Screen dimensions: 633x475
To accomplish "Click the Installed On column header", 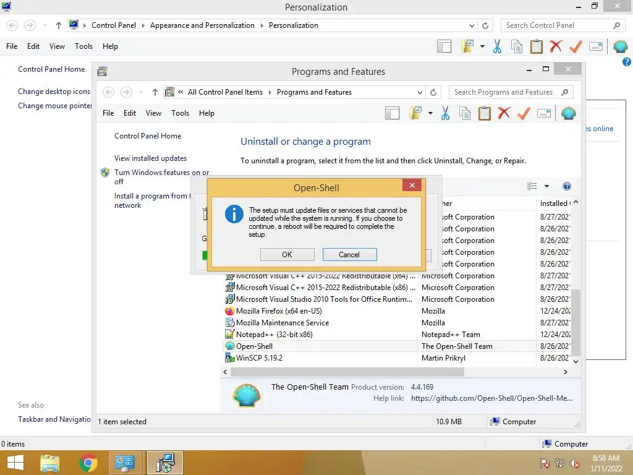I will (554, 203).
